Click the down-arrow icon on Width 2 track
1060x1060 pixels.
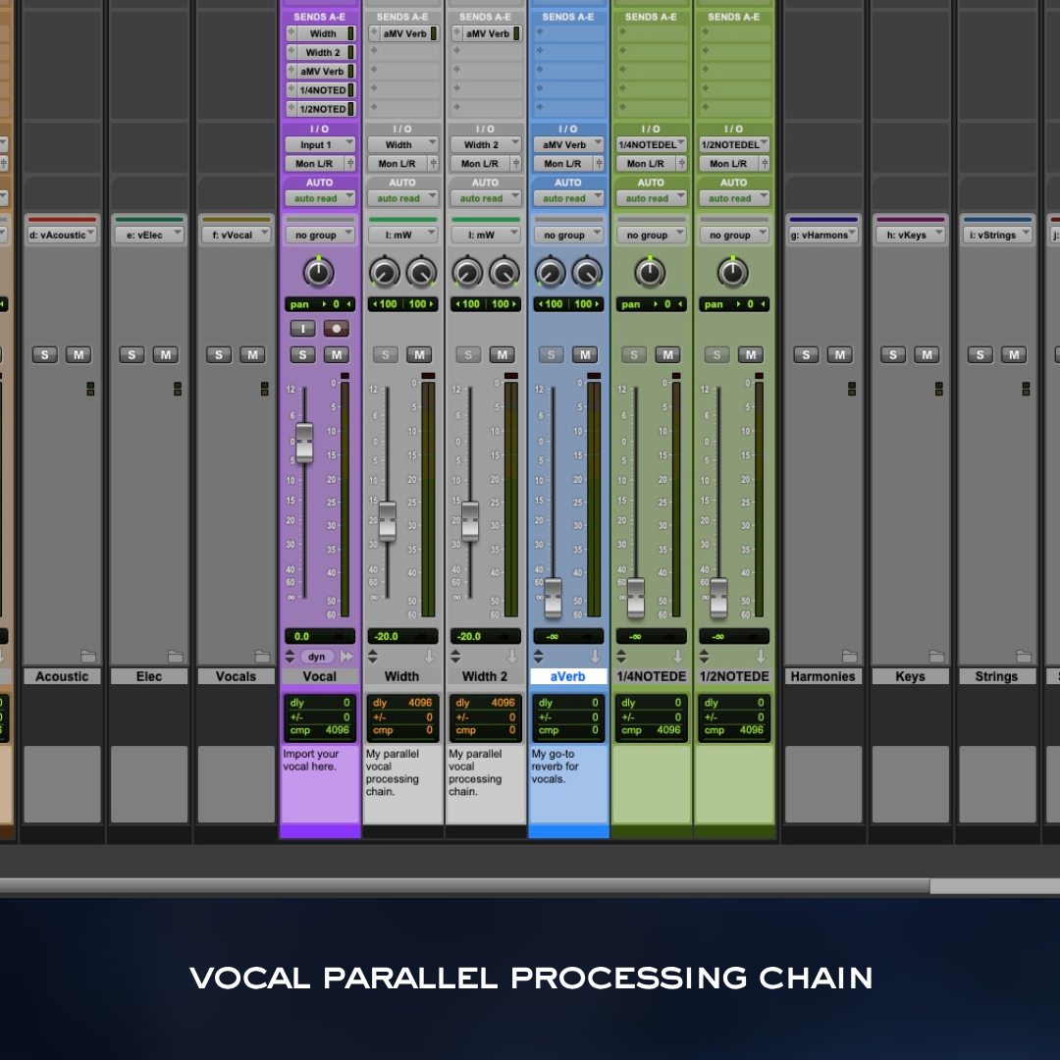click(512, 656)
